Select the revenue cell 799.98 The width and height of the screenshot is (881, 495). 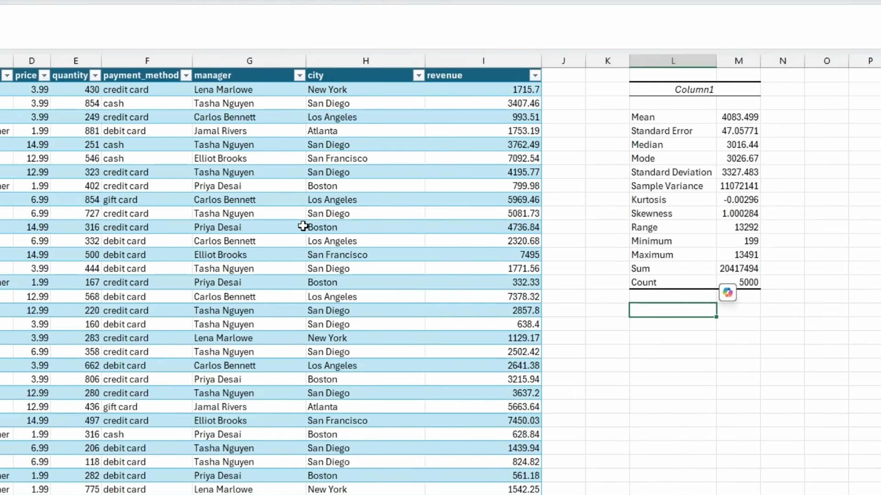pyautogui.click(x=483, y=186)
